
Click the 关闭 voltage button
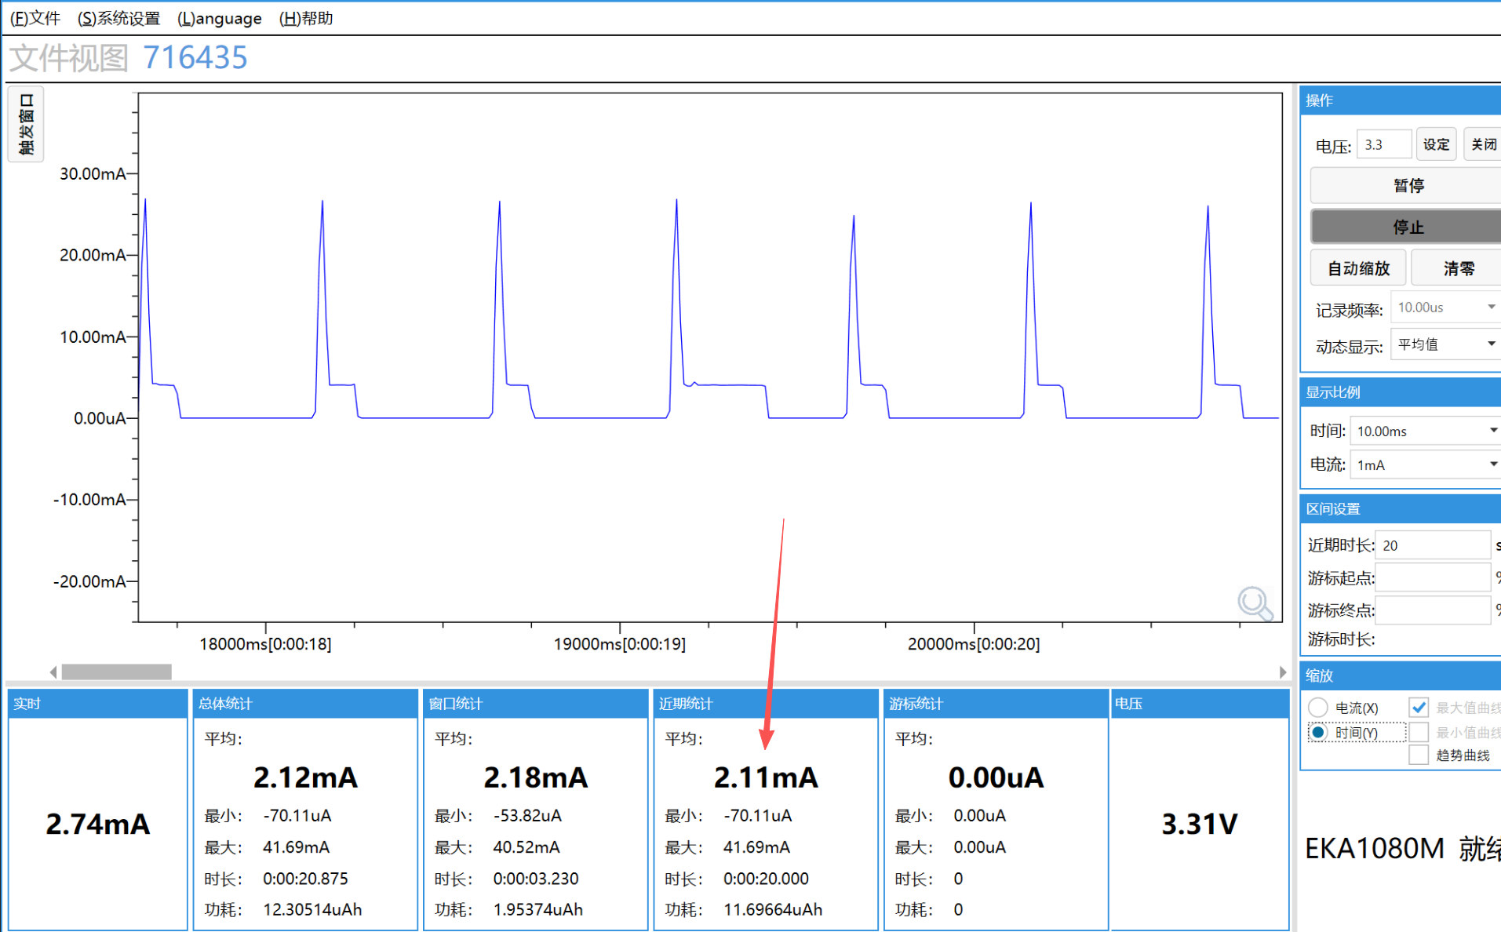pos(1483,144)
